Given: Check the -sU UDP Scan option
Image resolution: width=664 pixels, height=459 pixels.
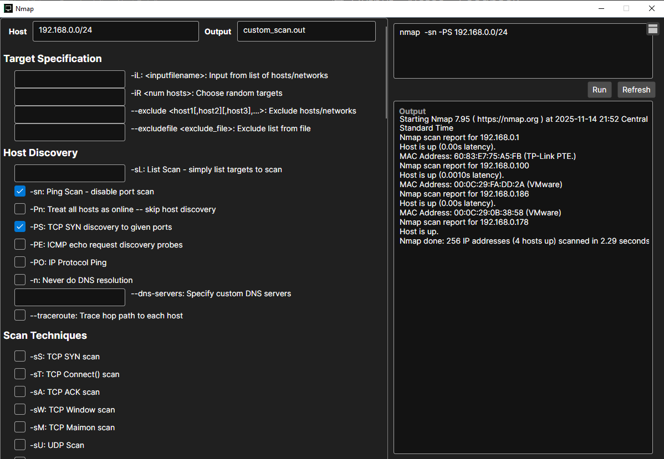Looking at the screenshot, I should 20,445.
